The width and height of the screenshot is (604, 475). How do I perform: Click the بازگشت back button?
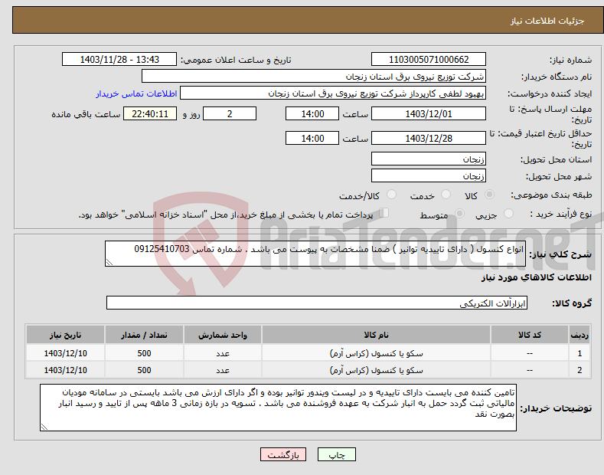tap(283, 455)
